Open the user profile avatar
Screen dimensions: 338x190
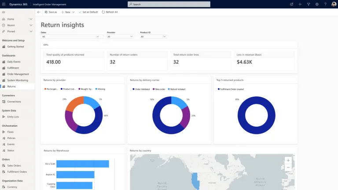pos(334,4)
